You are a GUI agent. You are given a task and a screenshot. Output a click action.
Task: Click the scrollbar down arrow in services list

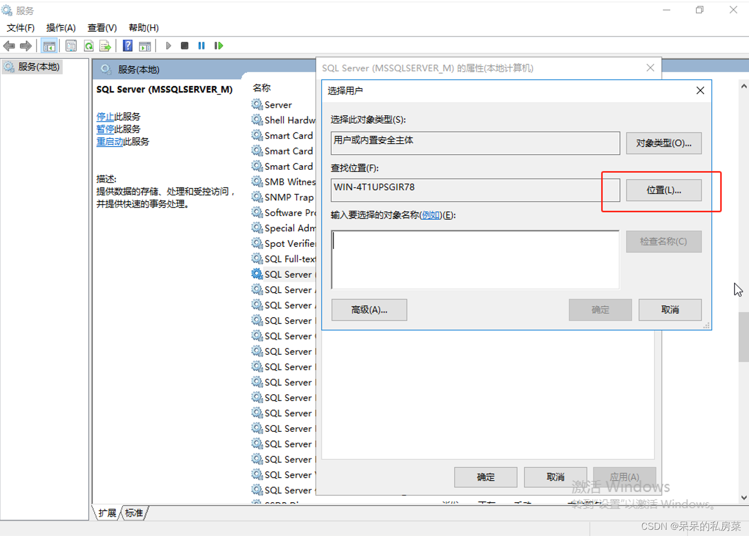point(744,497)
